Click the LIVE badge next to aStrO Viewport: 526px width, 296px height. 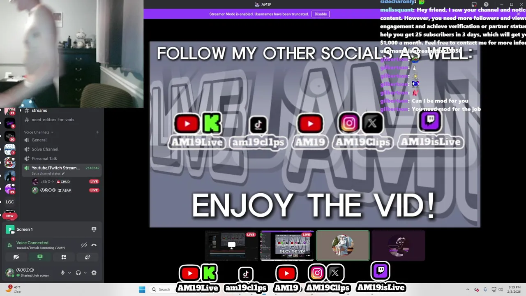click(94, 181)
